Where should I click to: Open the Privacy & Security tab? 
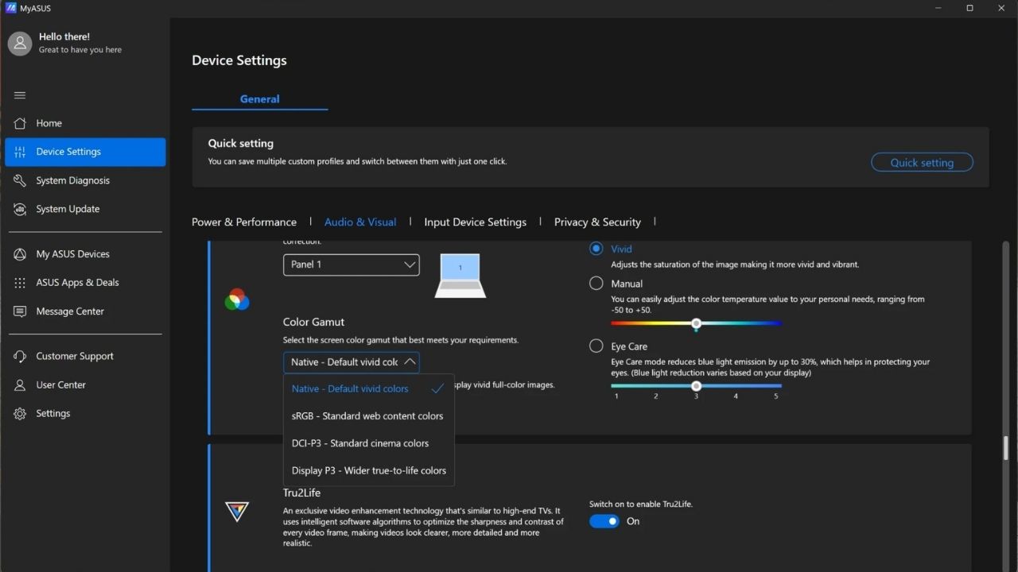click(597, 222)
